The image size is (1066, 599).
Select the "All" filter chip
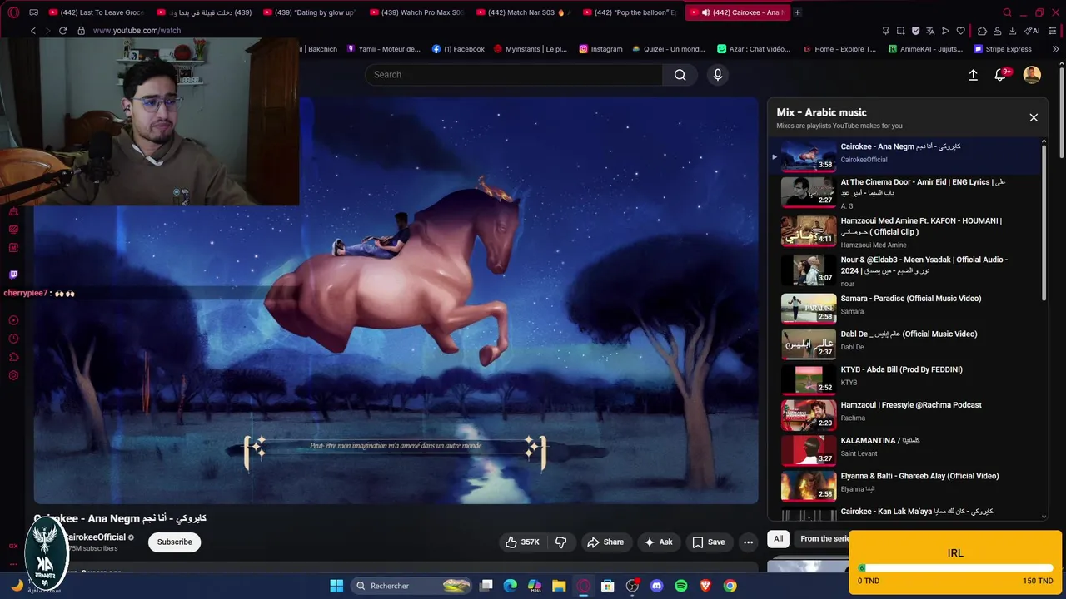pyautogui.click(x=778, y=538)
